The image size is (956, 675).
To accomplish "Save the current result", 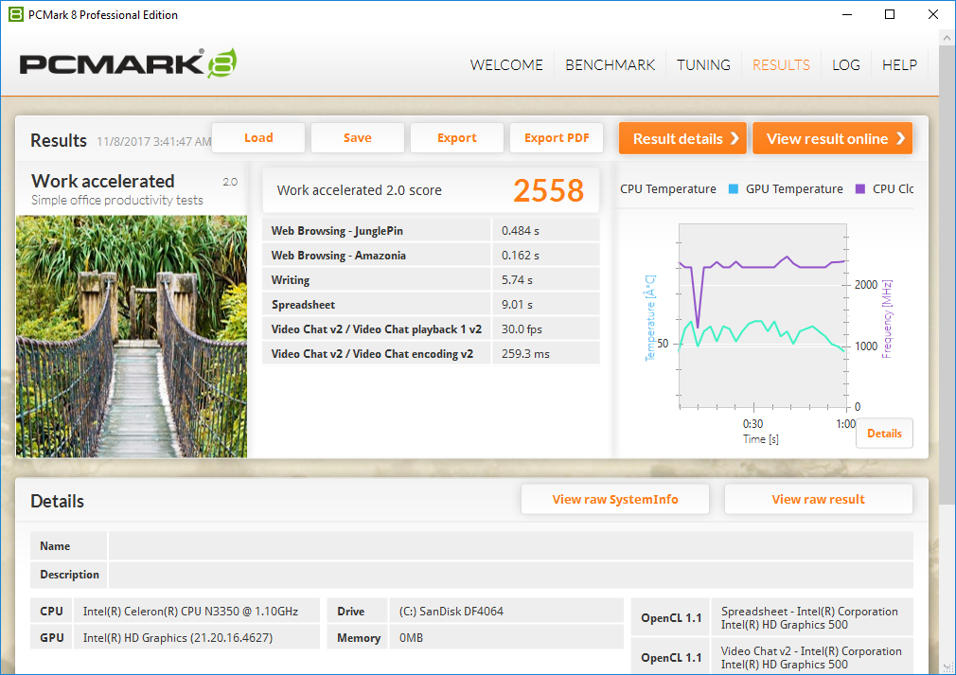I will click(357, 138).
